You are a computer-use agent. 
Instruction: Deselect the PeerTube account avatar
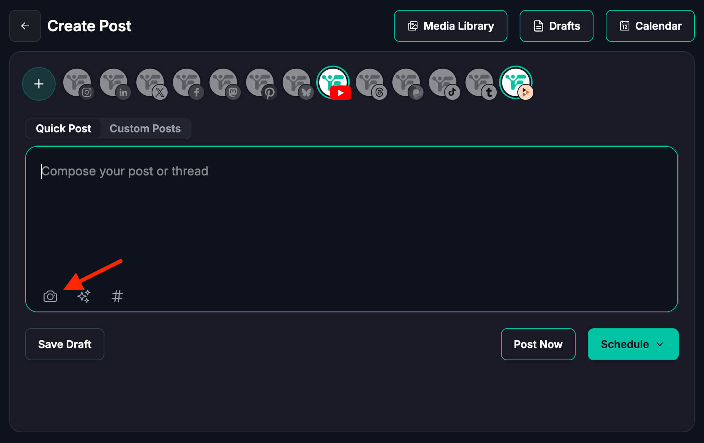516,83
